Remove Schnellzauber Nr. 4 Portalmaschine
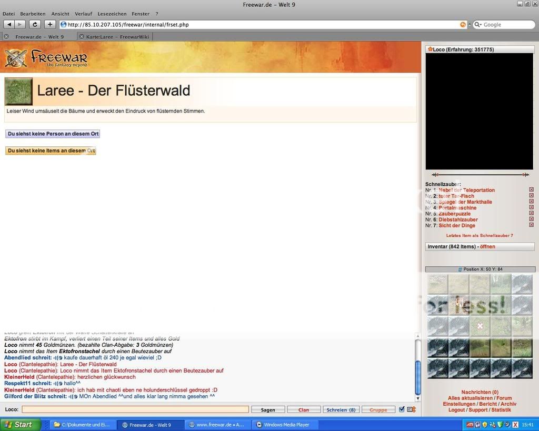 (x=532, y=207)
